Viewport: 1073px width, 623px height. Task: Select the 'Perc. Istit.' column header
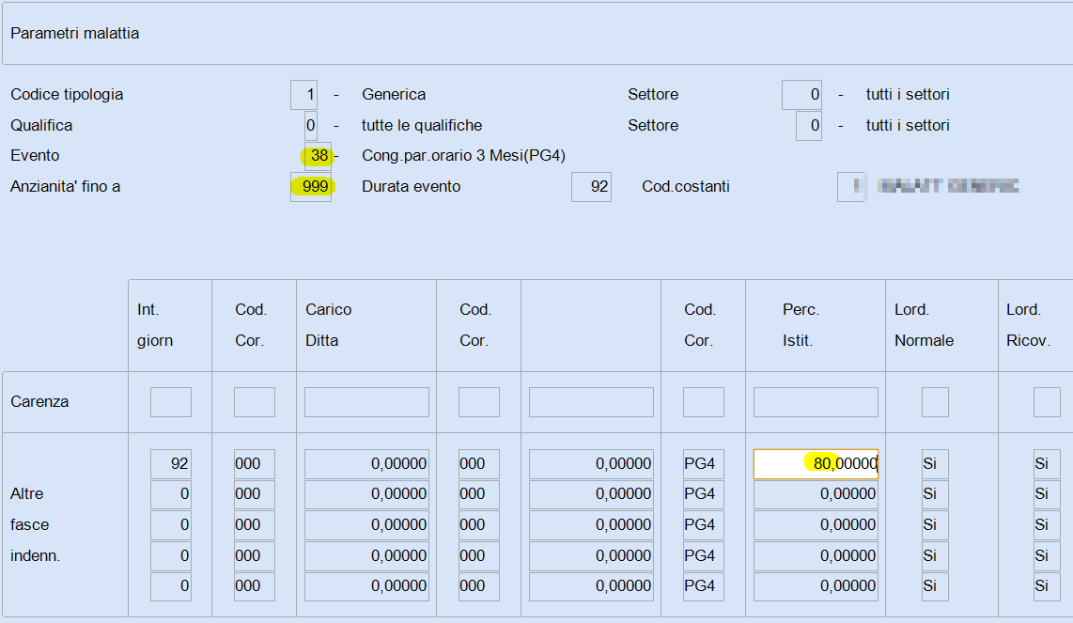[x=801, y=325]
